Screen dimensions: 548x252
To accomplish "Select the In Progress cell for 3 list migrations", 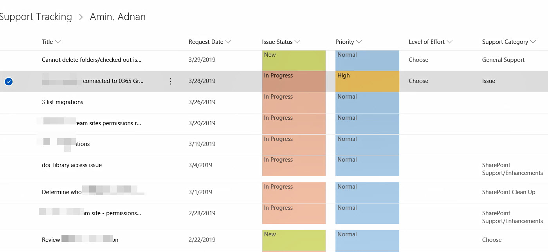I will pyautogui.click(x=294, y=102).
